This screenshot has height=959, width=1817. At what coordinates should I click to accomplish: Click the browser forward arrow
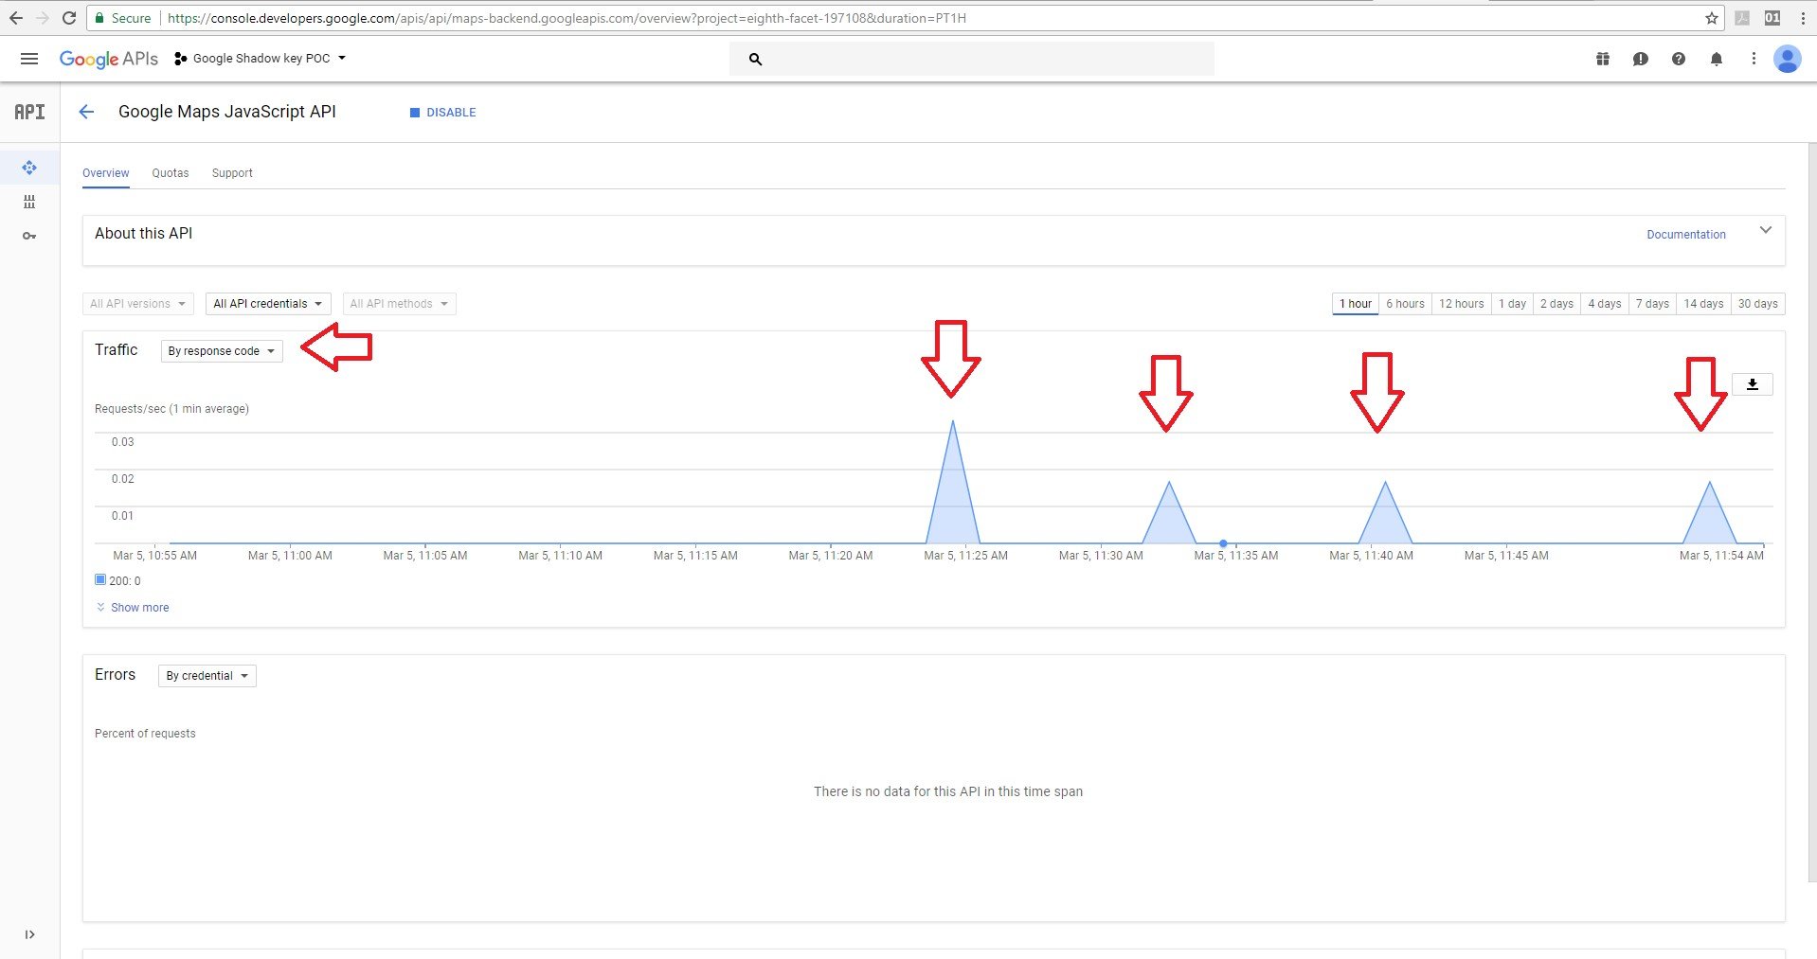point(43,18)
